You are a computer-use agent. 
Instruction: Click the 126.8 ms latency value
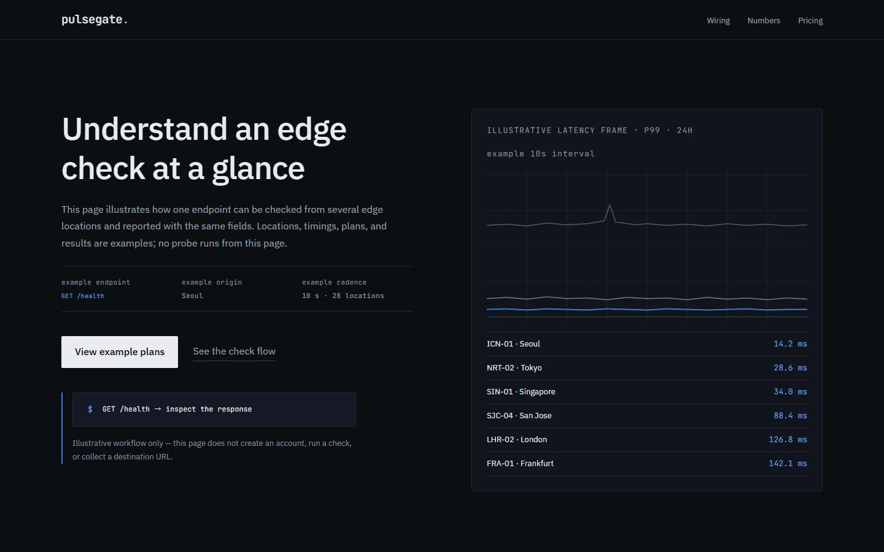click(788, 440)
